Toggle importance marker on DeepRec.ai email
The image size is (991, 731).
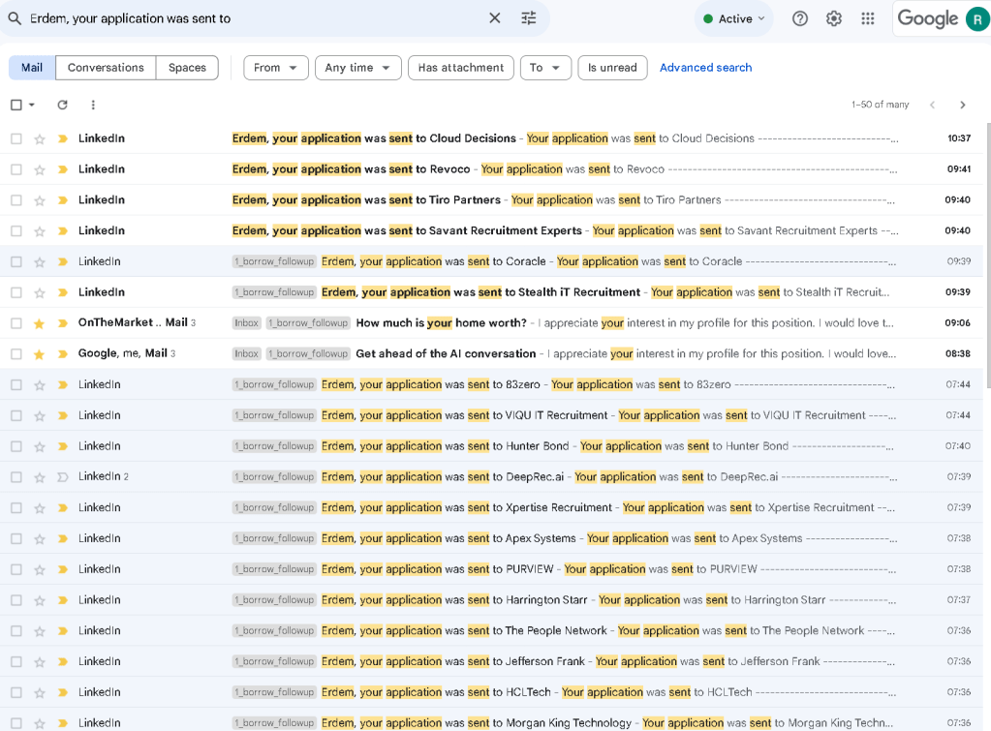63,477
